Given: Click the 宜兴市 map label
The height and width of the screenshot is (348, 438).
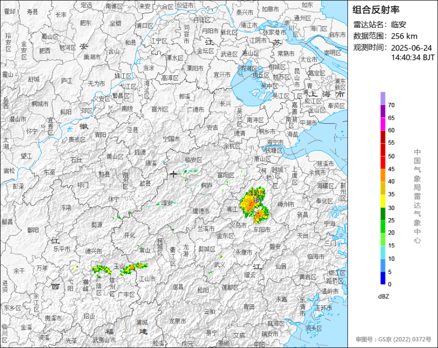Looking at the screenshot, I should (x=222, y=74).
